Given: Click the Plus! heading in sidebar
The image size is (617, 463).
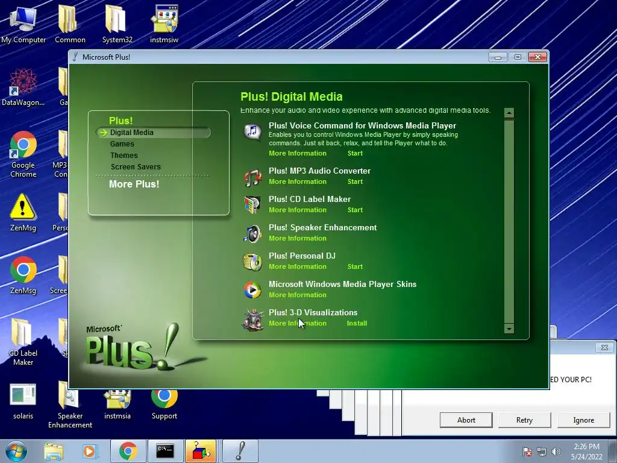Looking at the screenshot, I should coord(121,121).
